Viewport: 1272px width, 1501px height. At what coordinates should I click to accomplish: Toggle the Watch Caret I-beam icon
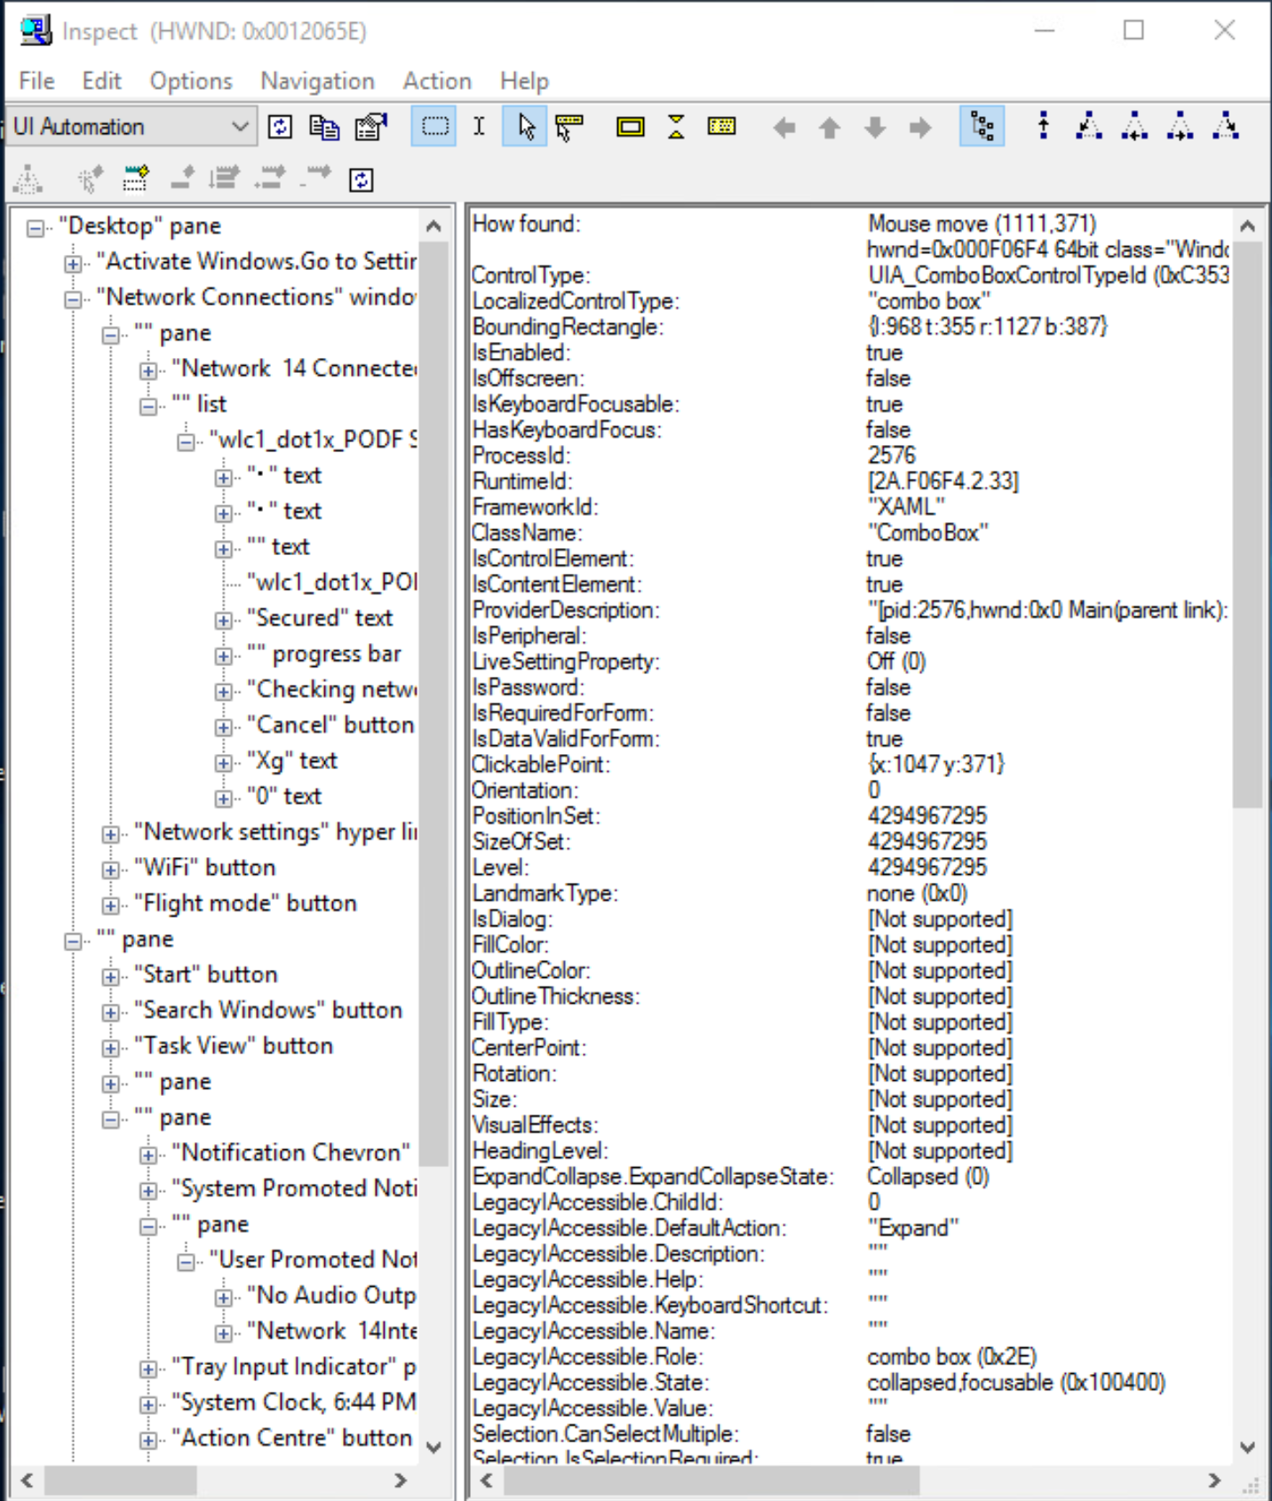tap(480, 127)
